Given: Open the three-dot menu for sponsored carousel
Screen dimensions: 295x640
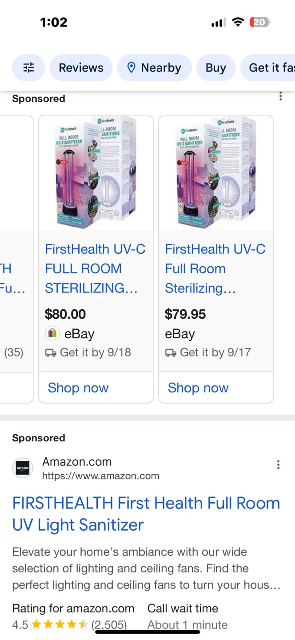Looking at the screenshot, I should pos(280,96).
